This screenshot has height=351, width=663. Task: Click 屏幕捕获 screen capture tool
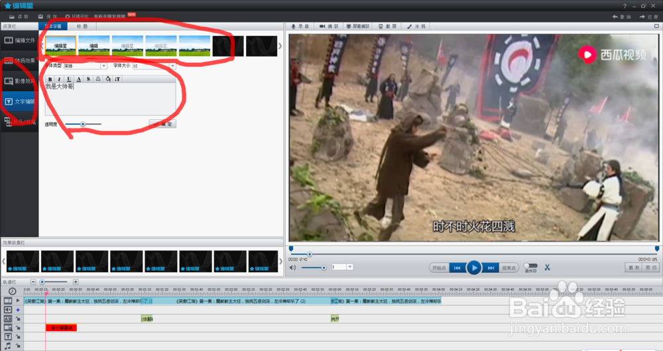point(358,26)
